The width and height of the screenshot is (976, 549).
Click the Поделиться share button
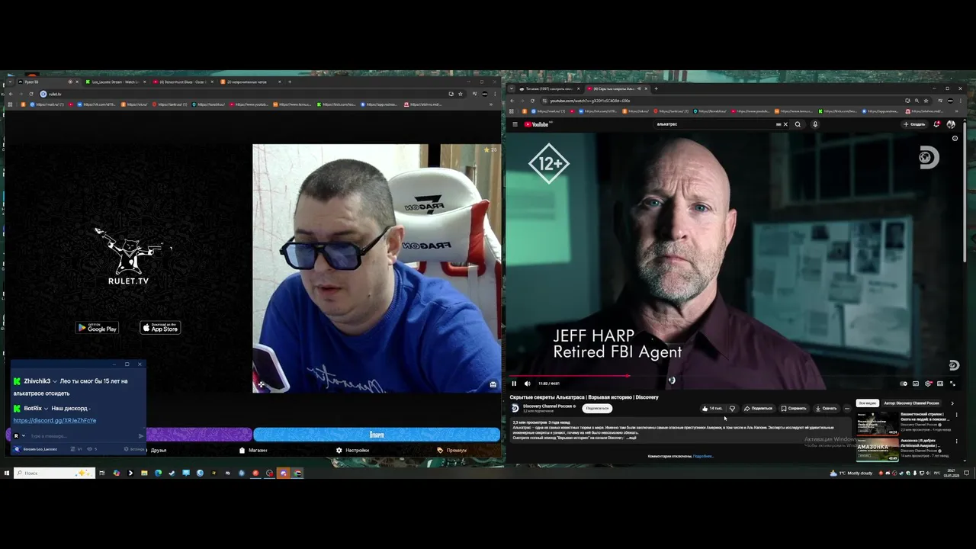(758, 408)
